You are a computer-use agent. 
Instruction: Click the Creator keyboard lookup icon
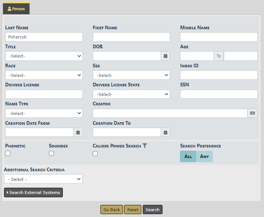click(252, 113)
